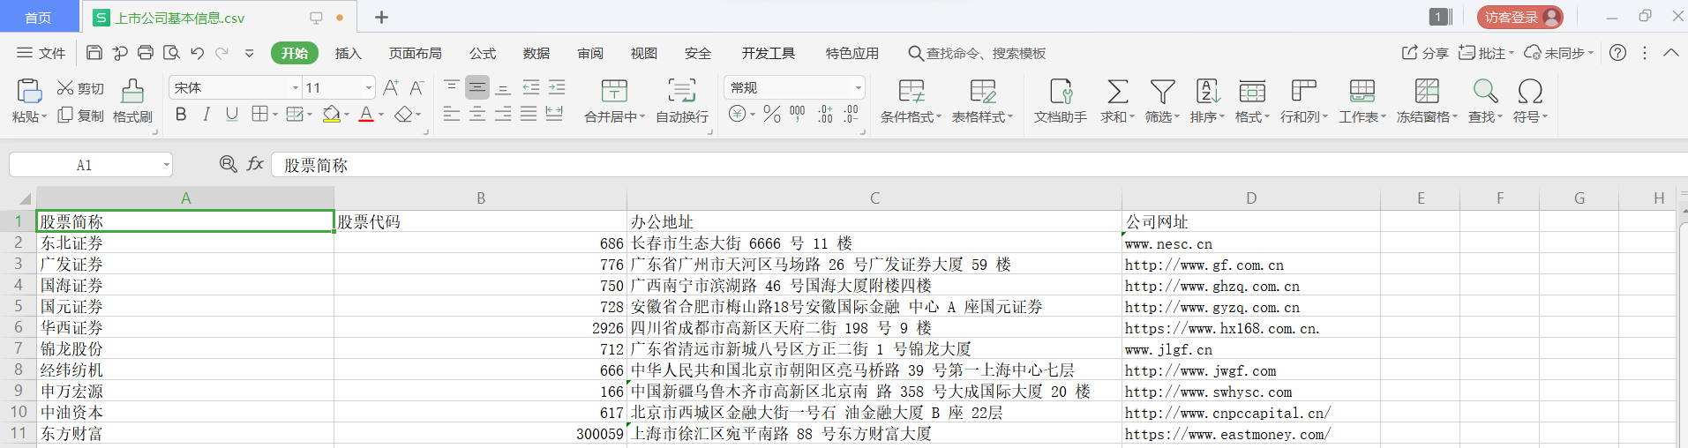
Task: Increase font size with A+ icon
Action: click(391, 87)
